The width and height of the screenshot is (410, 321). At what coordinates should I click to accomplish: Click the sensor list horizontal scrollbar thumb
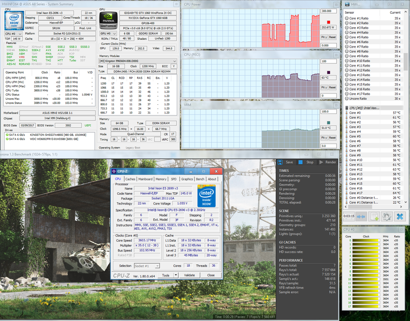pyautogui.click(x=361, y=207)
